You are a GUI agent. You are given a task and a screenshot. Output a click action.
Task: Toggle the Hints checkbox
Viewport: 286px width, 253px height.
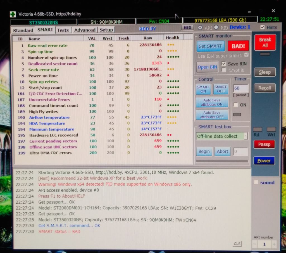coord(262,27)
